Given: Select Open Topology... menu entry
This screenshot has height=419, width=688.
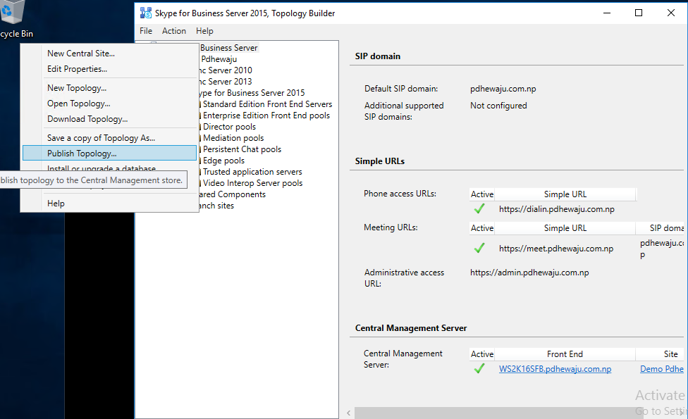Looking at the screenshot, I should click(110, 104).
